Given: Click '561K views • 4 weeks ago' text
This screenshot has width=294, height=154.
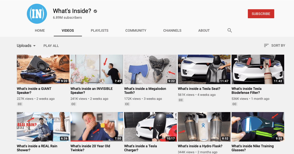Looking at the screenshot, I should (x=197, y=95).
